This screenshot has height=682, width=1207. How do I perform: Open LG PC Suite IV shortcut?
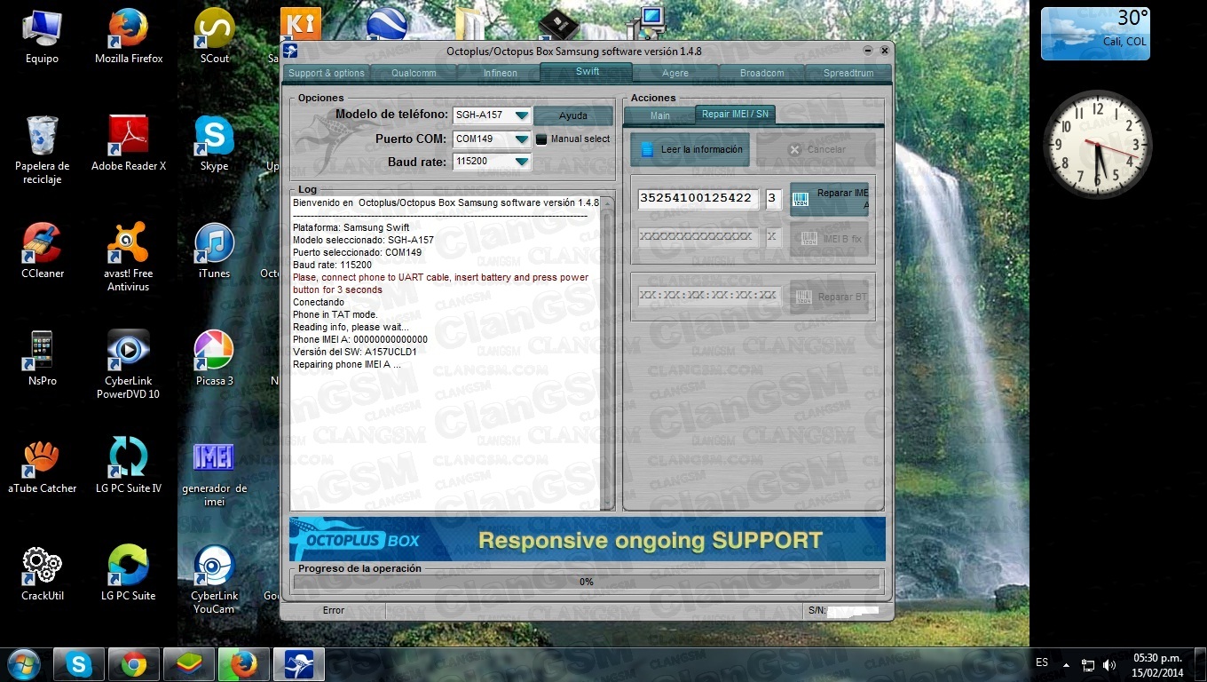click(x=129, y=466)
